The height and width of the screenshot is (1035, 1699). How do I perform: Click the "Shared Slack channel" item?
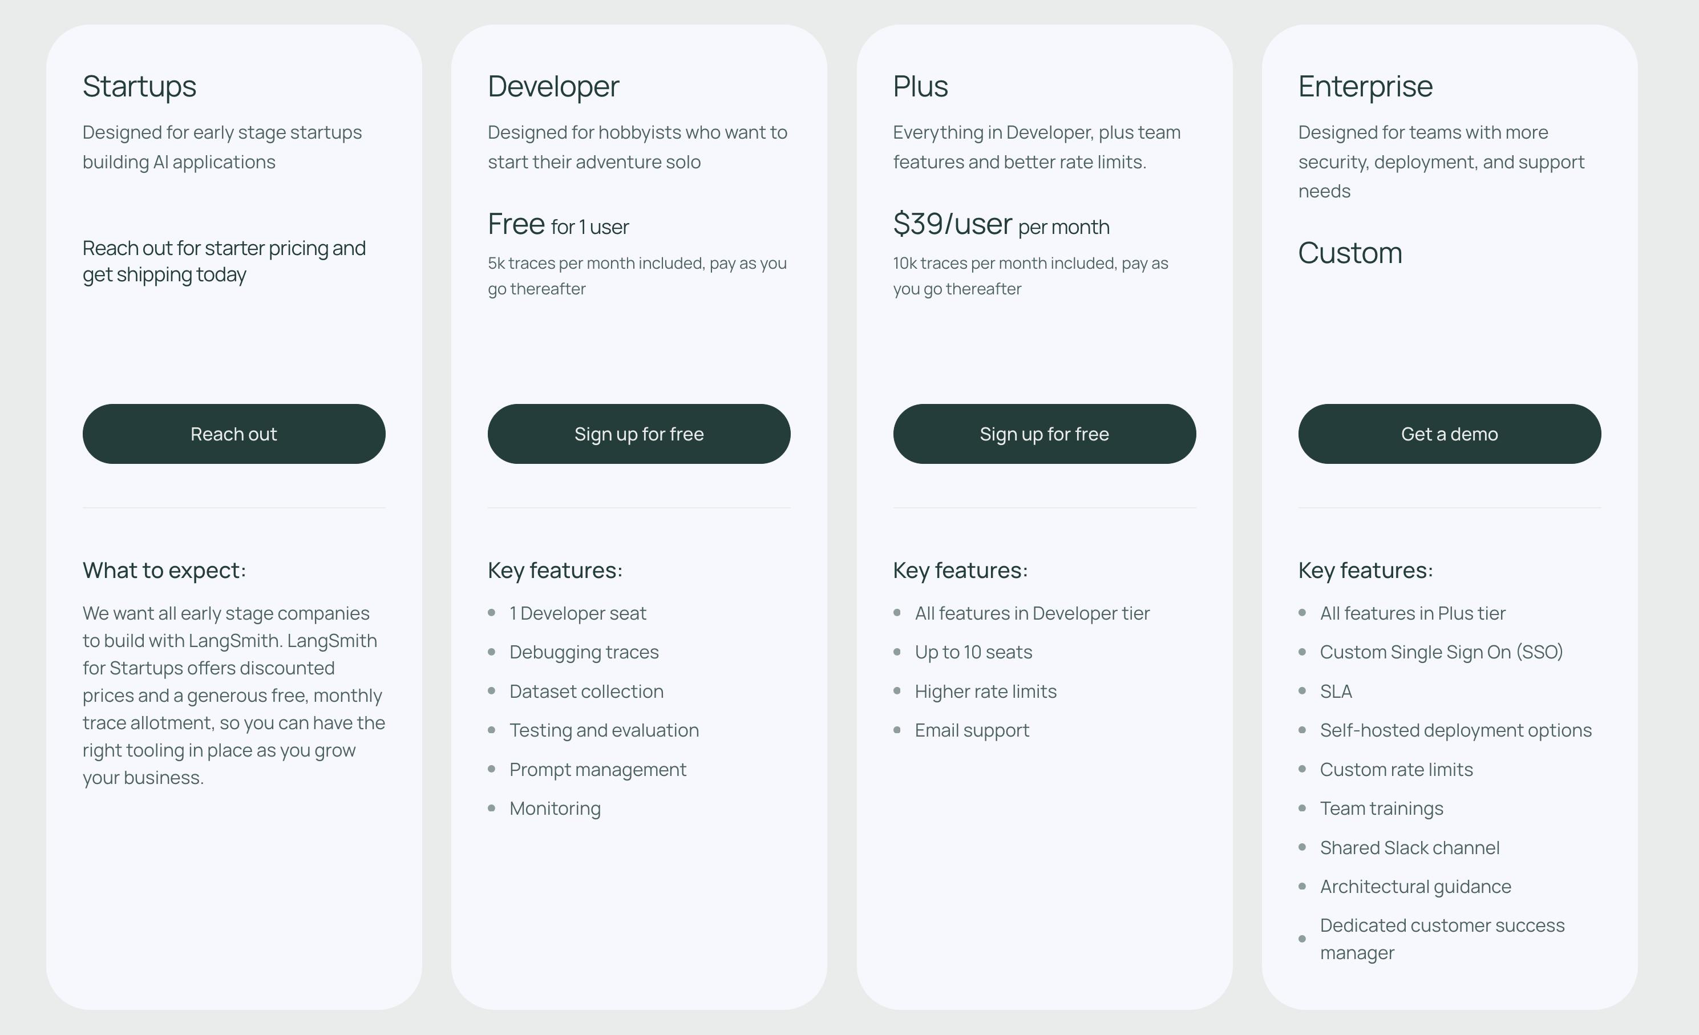tap(1409, 847)
